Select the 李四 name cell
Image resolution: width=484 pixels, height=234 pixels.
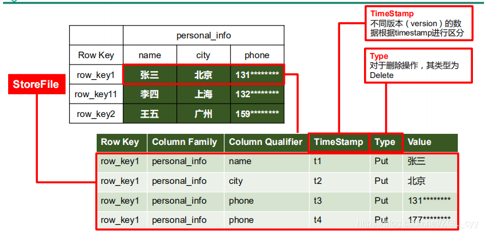coord(150,94)
